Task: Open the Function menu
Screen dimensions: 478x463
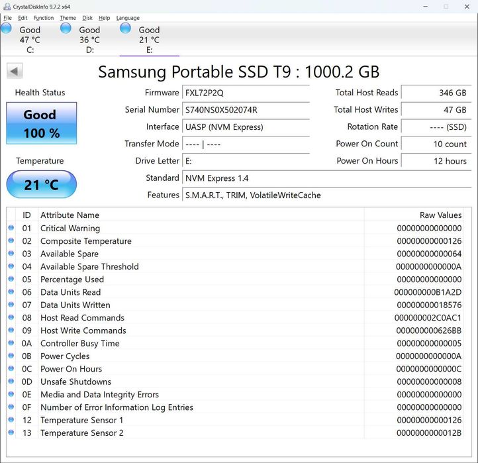Action: 44,18
